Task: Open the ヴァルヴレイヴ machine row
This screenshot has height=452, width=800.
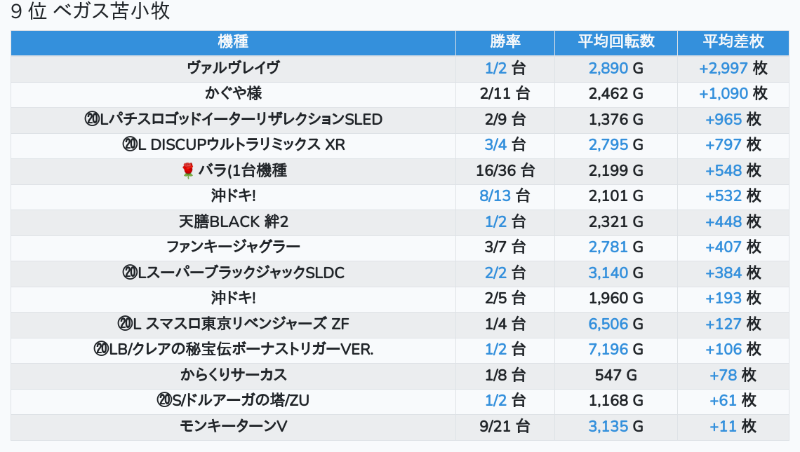Action: click(x=233, y=68)
